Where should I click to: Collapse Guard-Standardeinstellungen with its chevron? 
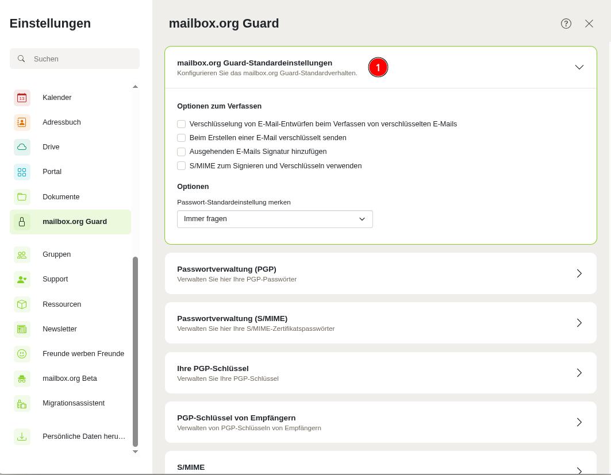point(579,67)
